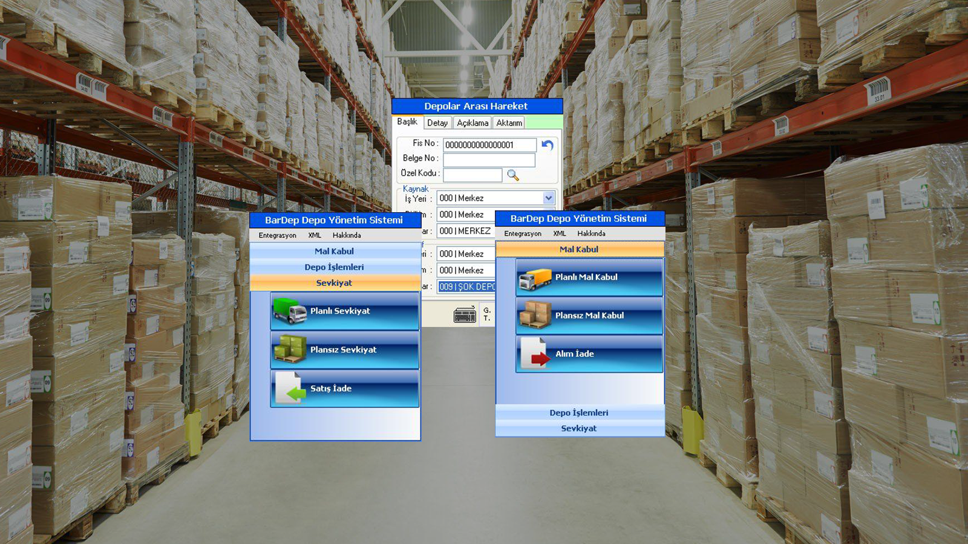Switch to the Aktarım tab
The width and height of the screenshot is (968, 544).
509,123
